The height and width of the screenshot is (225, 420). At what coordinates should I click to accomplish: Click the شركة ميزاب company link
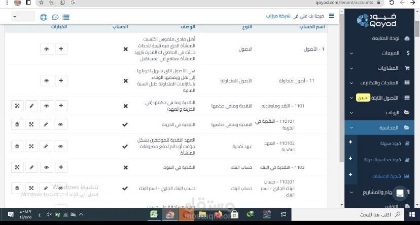(x=278, y=16)
